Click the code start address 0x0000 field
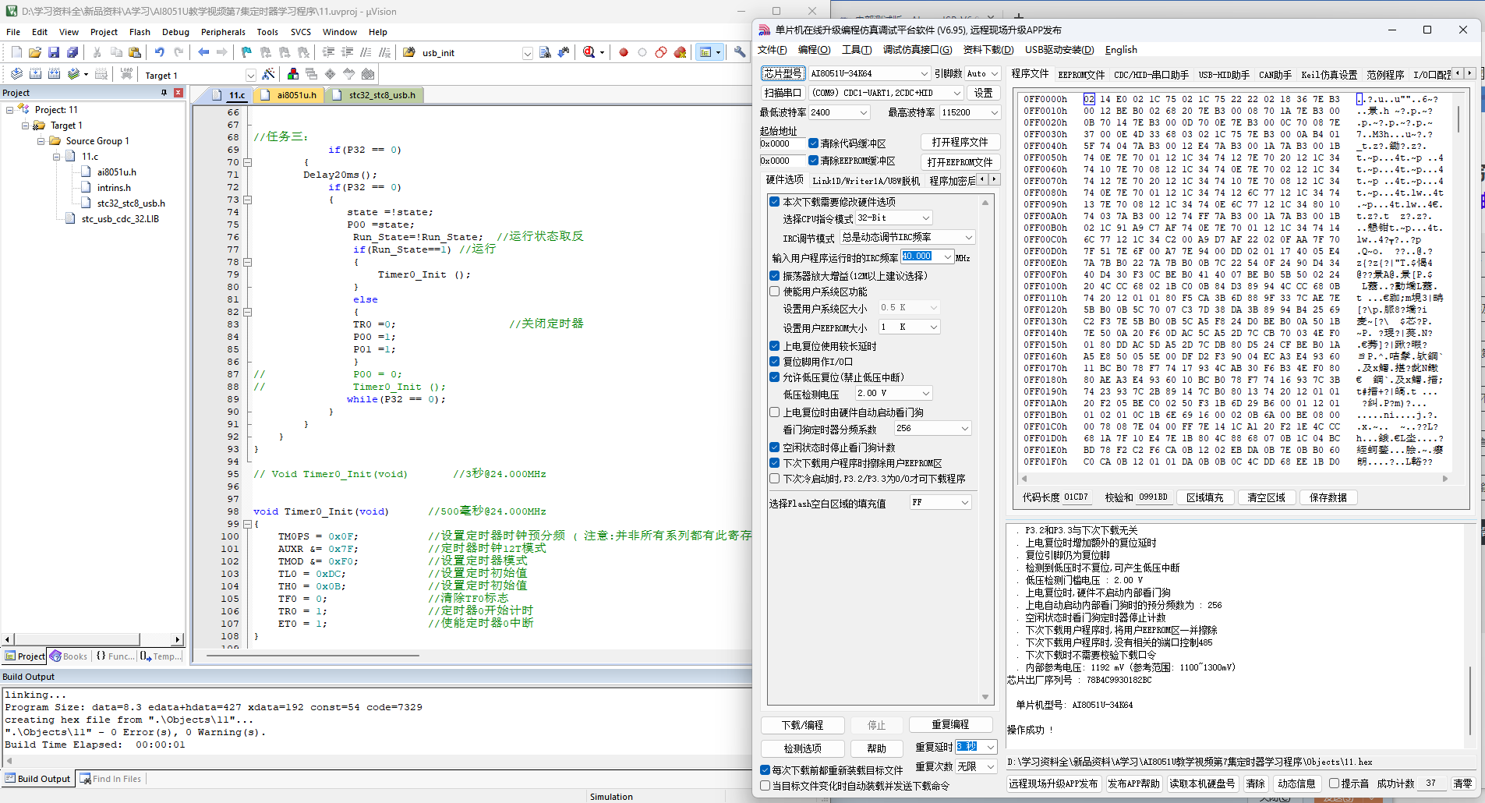The height and width of the screenshot is (803, 1485). pos(782,143)
